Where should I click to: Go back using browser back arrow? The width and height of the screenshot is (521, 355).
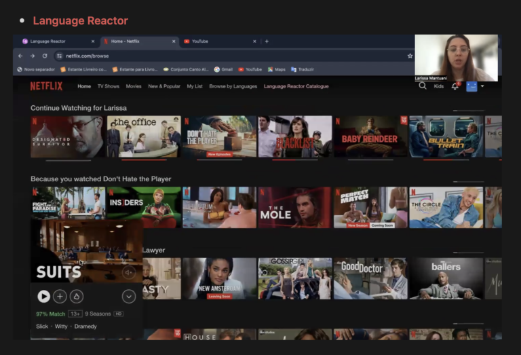tap(20, 56)
